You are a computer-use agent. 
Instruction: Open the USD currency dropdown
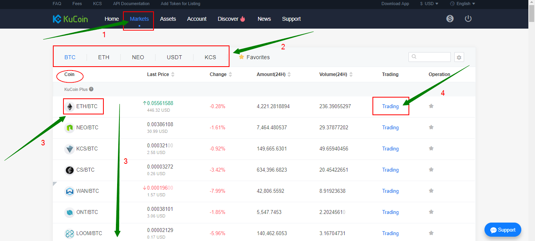point(429,4)
